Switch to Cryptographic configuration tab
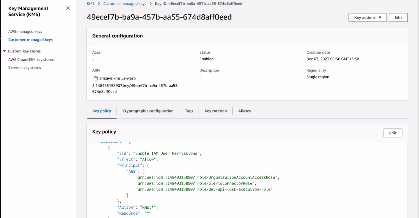Viewport: 419px width, 218px height. pyautogui.click(x=148, y=111)
